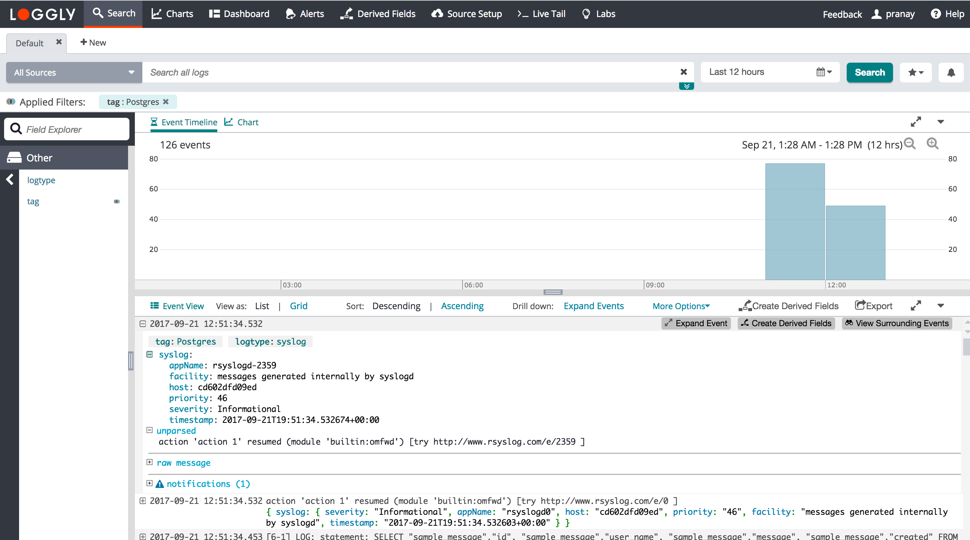Click the Search icon in navigation bar
This screenshot has height=540, width=970.
tap(98, 13)
